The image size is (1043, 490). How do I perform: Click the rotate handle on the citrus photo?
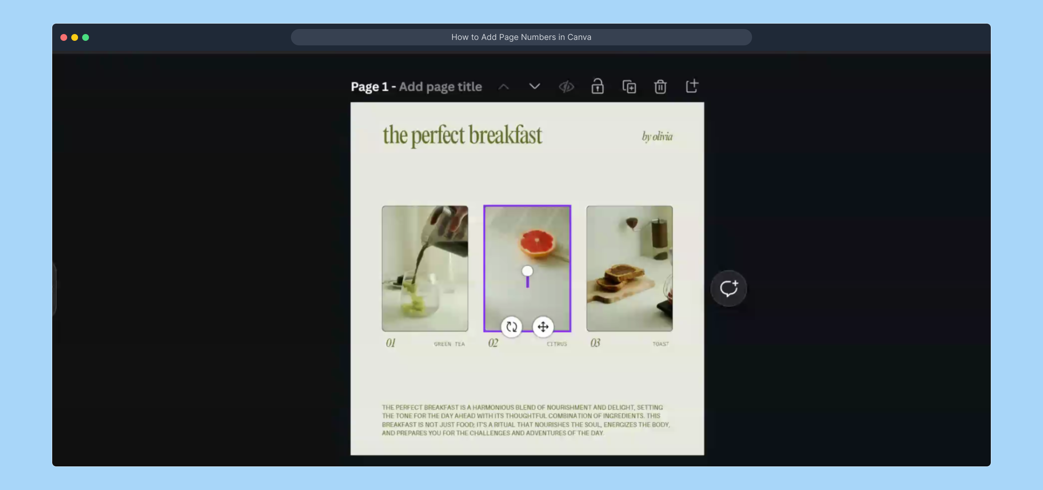pyautogui.click(x=512, y=327)
